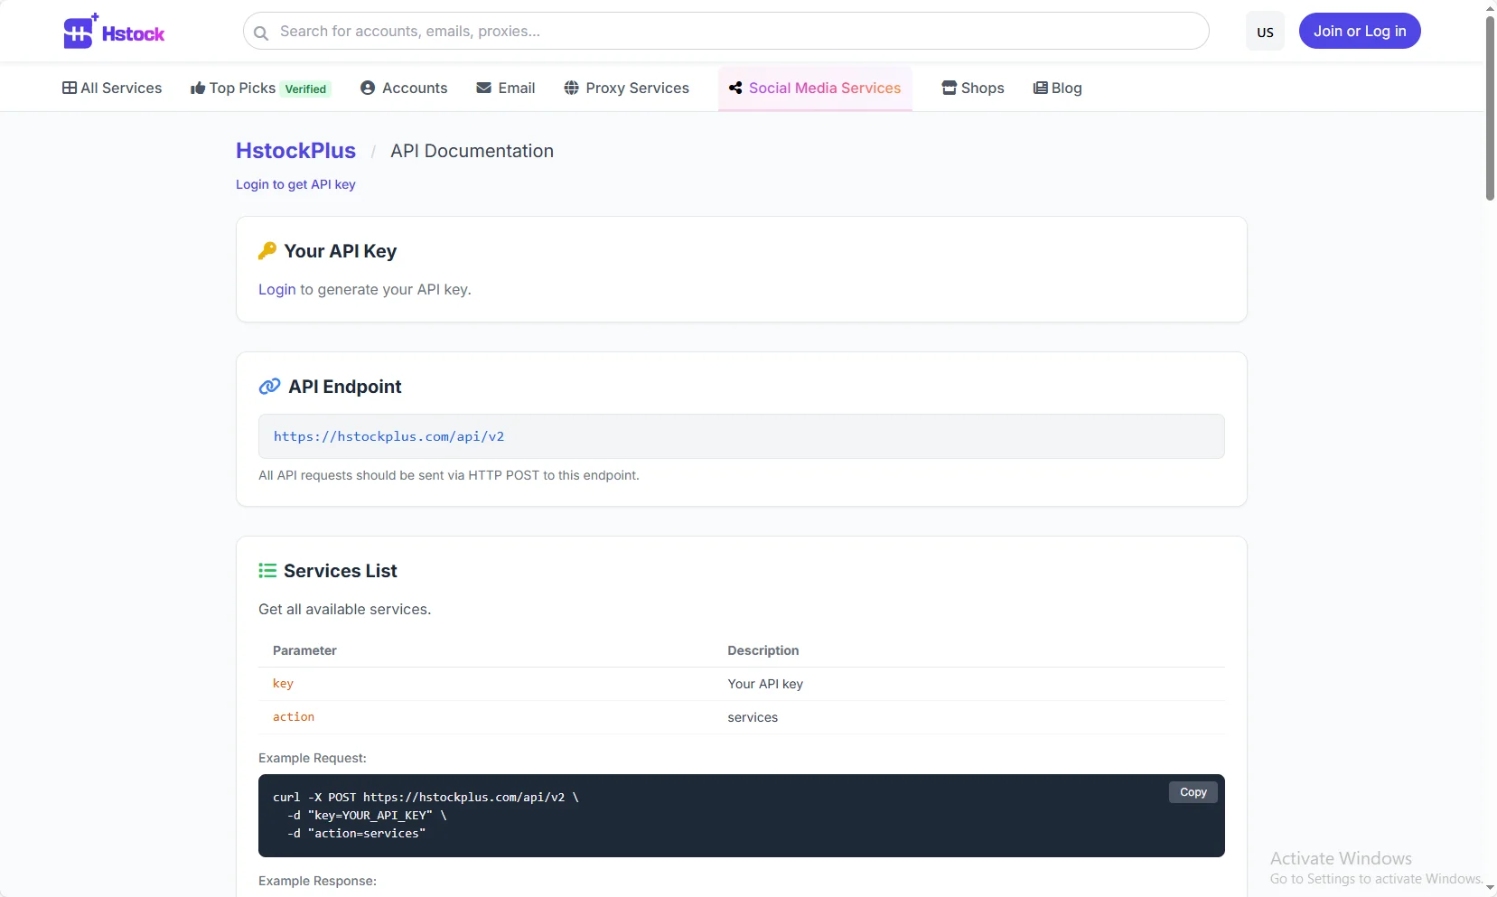The width and height of the screenshot is (1497, 897).
Task: Click the Accounts user icon
Action: [x=368, y=88]
